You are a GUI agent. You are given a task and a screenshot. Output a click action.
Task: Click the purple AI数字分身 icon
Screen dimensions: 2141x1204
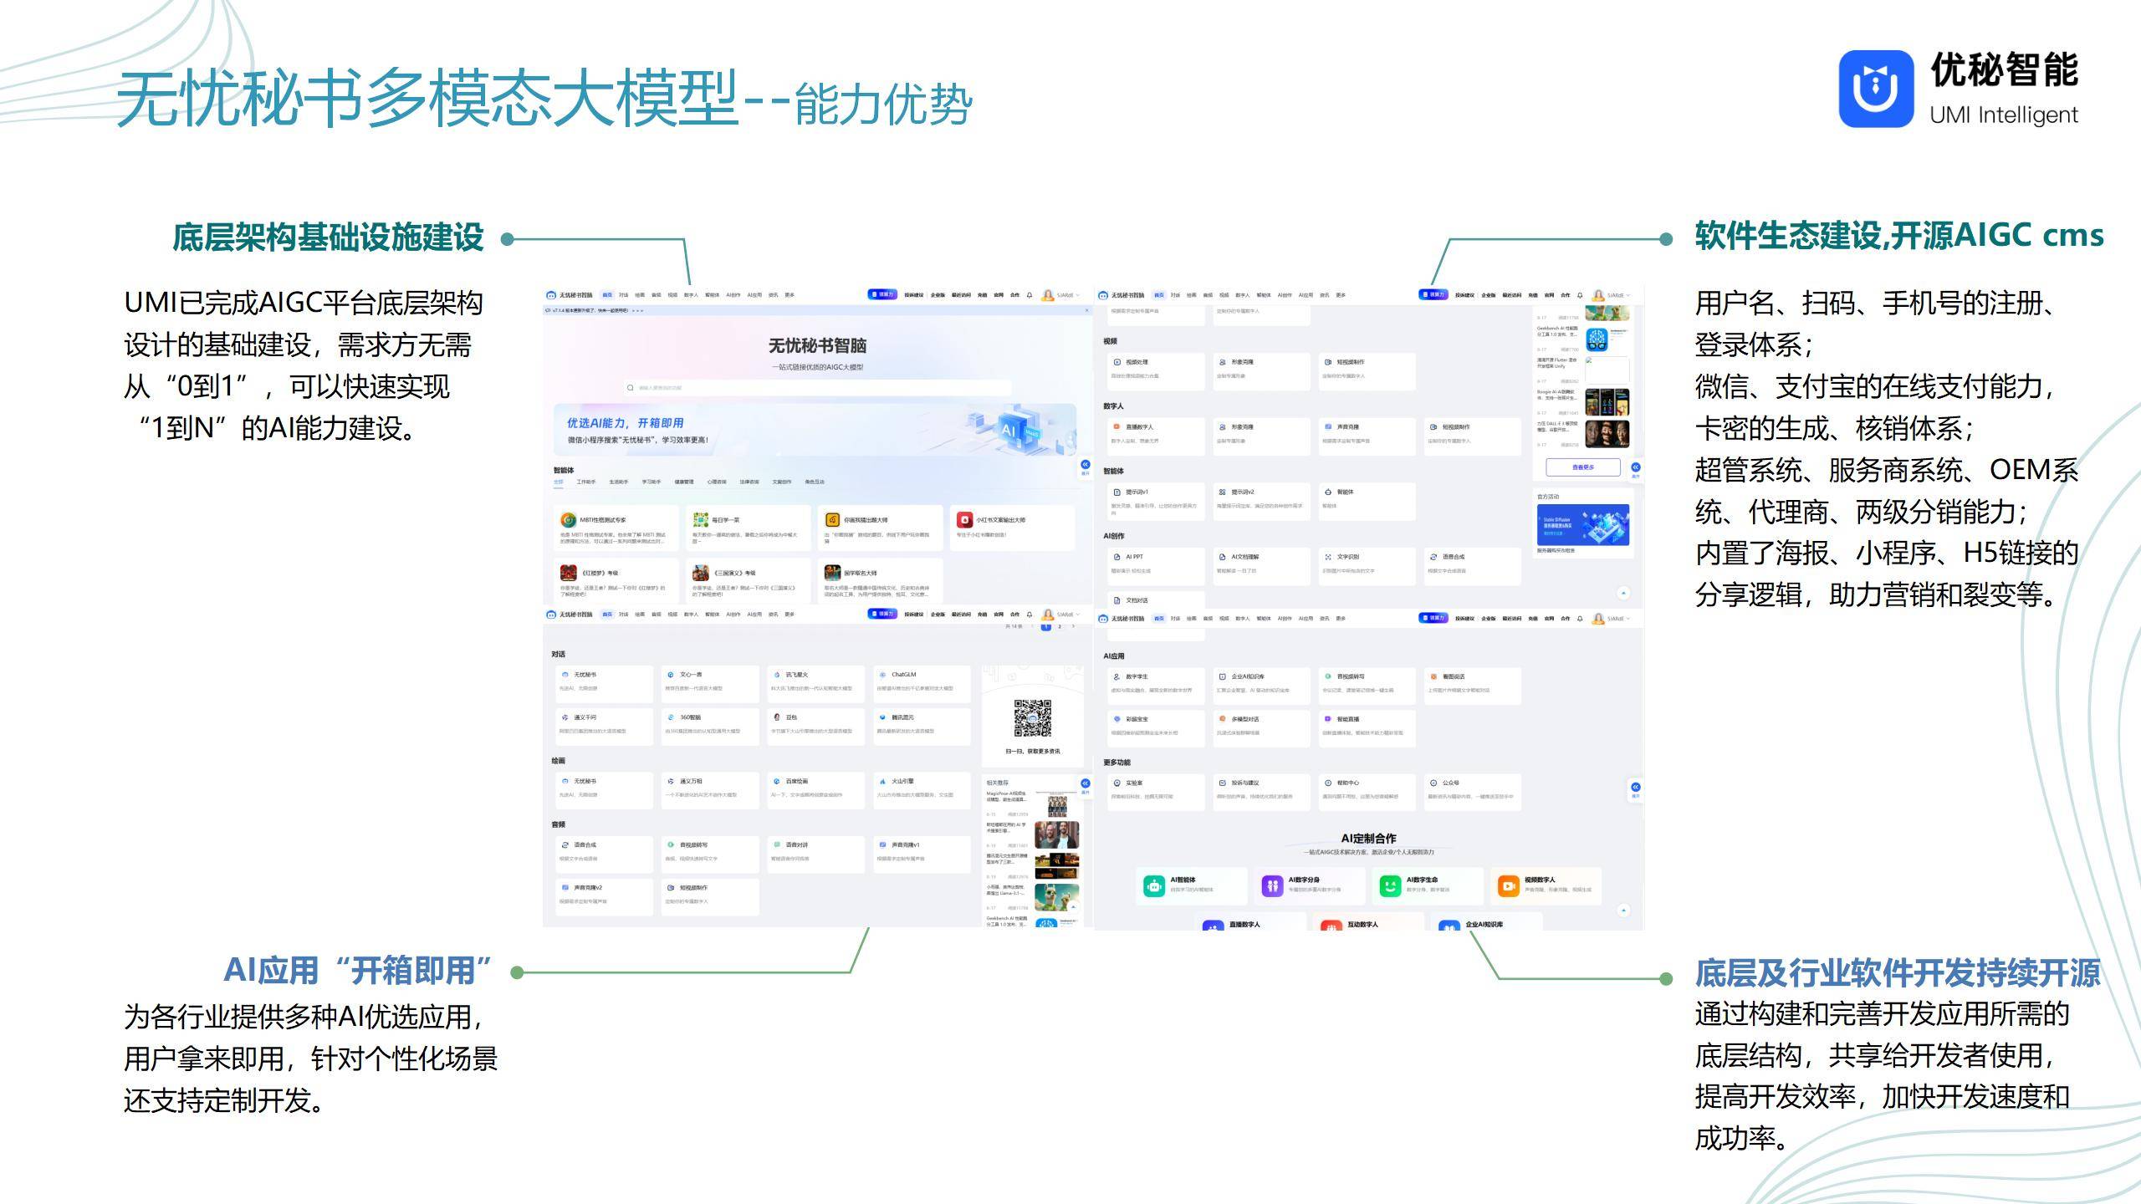[x=1272, y=885]
